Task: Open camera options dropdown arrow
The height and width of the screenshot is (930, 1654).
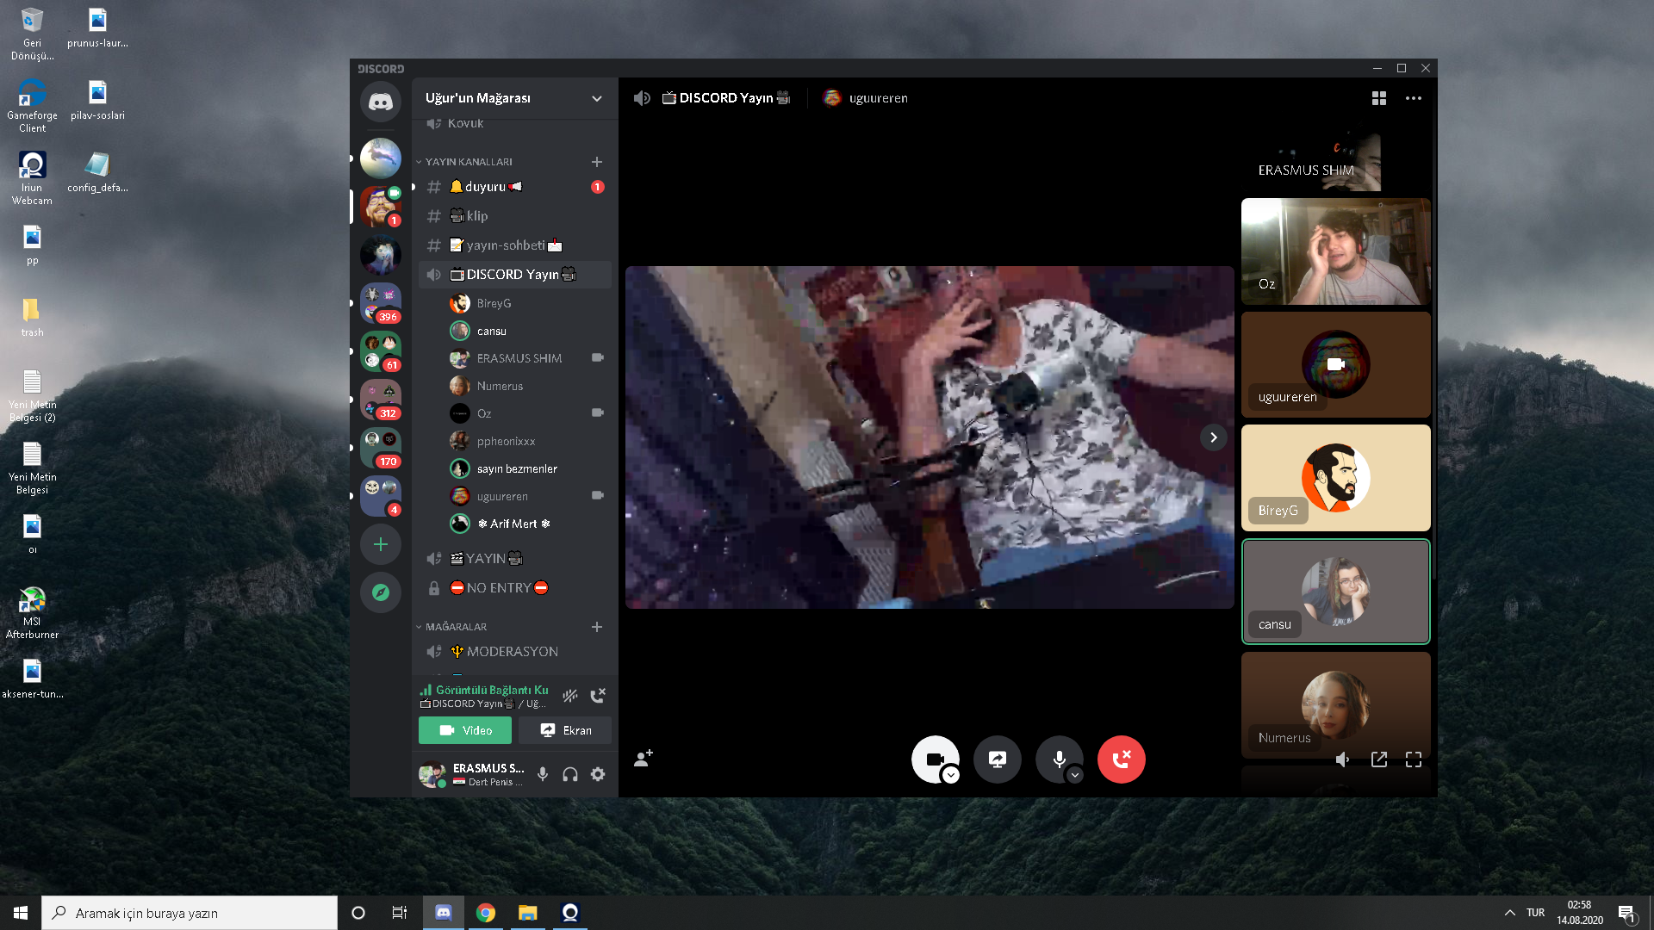Action: click(951, 775)
